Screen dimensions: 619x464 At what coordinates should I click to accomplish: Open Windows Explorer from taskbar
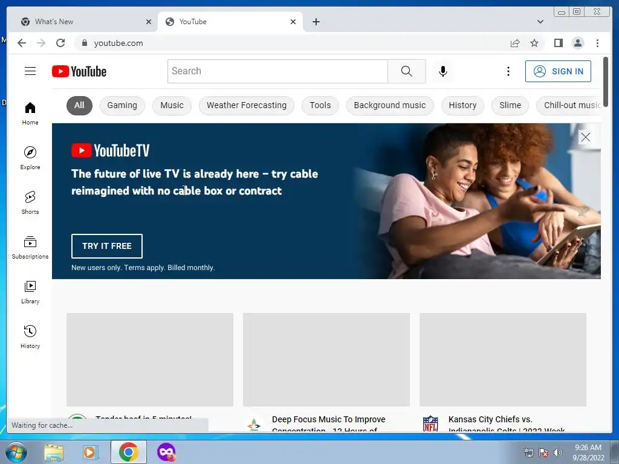[53, 452]
